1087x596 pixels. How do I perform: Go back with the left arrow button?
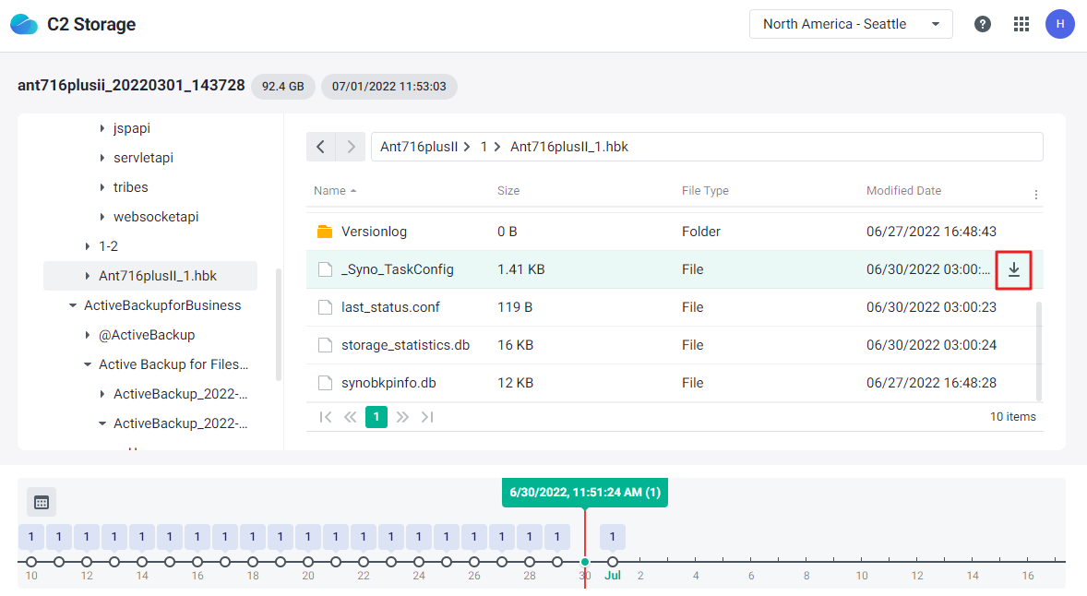(320, 147)
